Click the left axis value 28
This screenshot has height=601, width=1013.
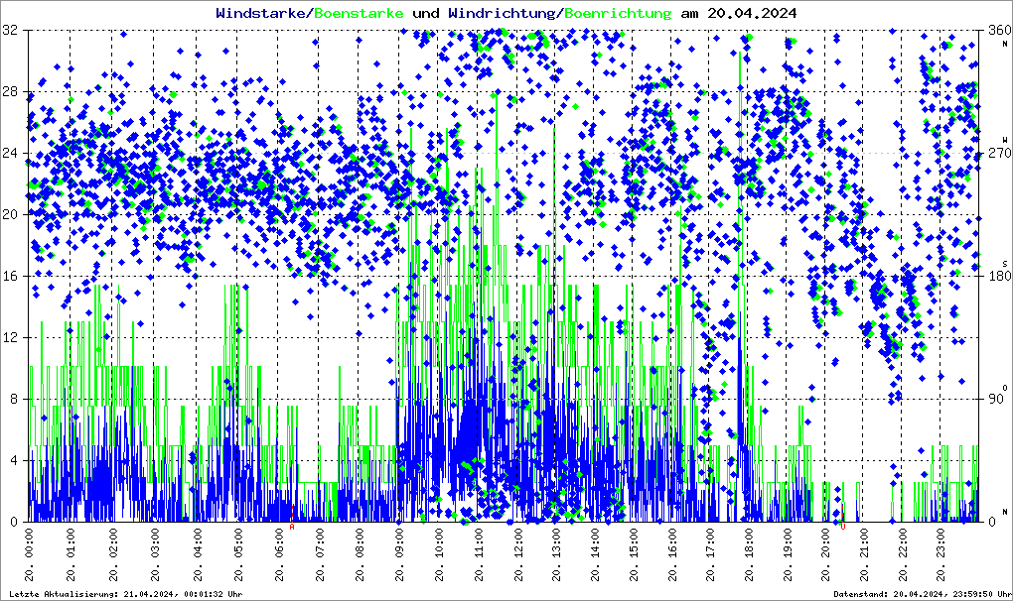(x=10, y=91)
